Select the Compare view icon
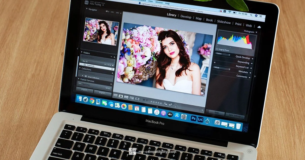This screenshot has height=160, width=305. click(x=126, y=97)
